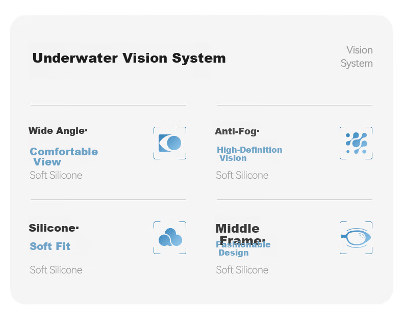Image resolution: width=403 pixels, height=335 pixels.
Task: Click the gray Vision System caption
Action: click(x=357, y=57)
